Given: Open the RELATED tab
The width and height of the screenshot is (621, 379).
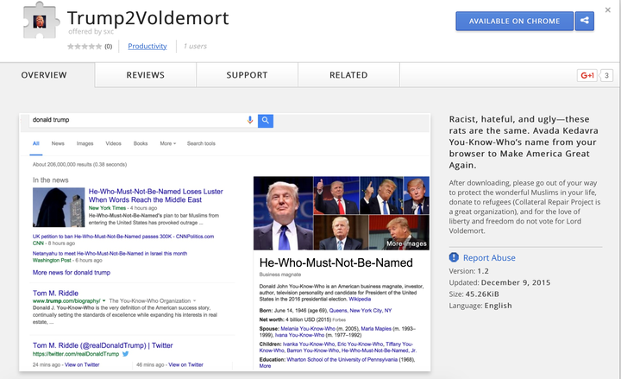Looking at the screenshot, I should click(x=348, y=75).
